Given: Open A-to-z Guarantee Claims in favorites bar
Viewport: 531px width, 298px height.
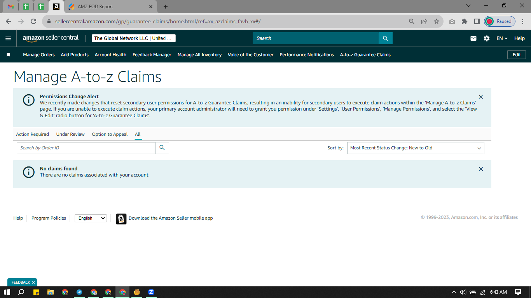Looking at the screenshot, I should [365, 55].
